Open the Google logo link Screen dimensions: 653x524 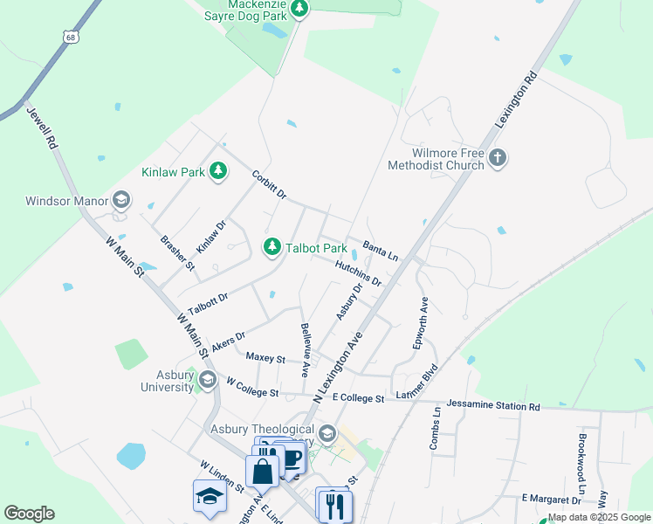coord(29,514)
